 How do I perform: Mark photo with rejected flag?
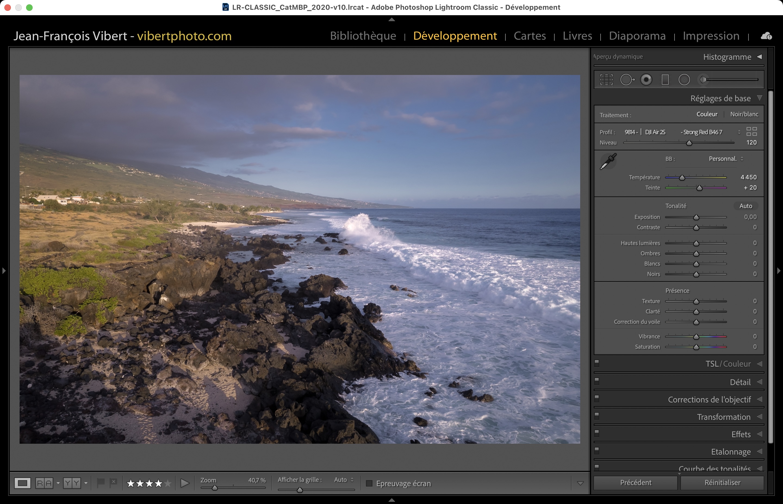coord(113,482)
